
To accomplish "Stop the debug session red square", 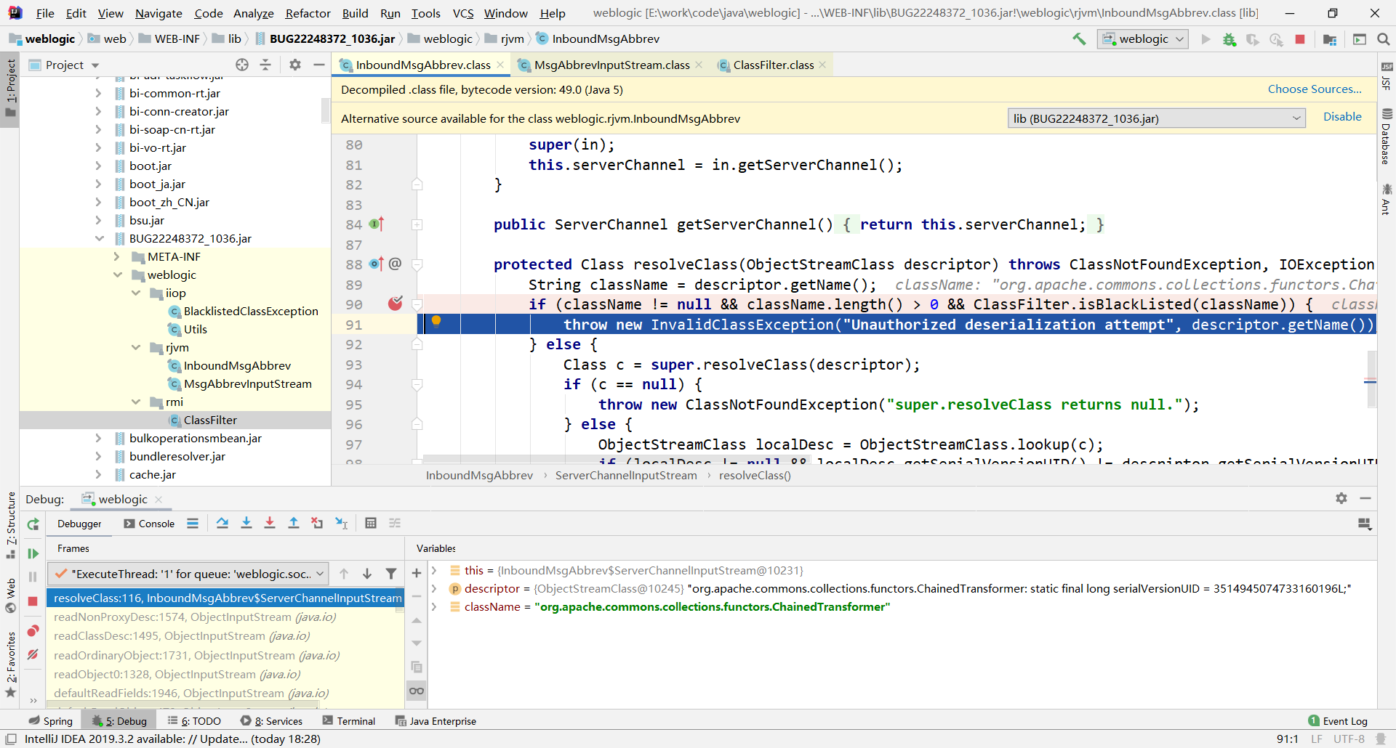I will pos(33,601).
